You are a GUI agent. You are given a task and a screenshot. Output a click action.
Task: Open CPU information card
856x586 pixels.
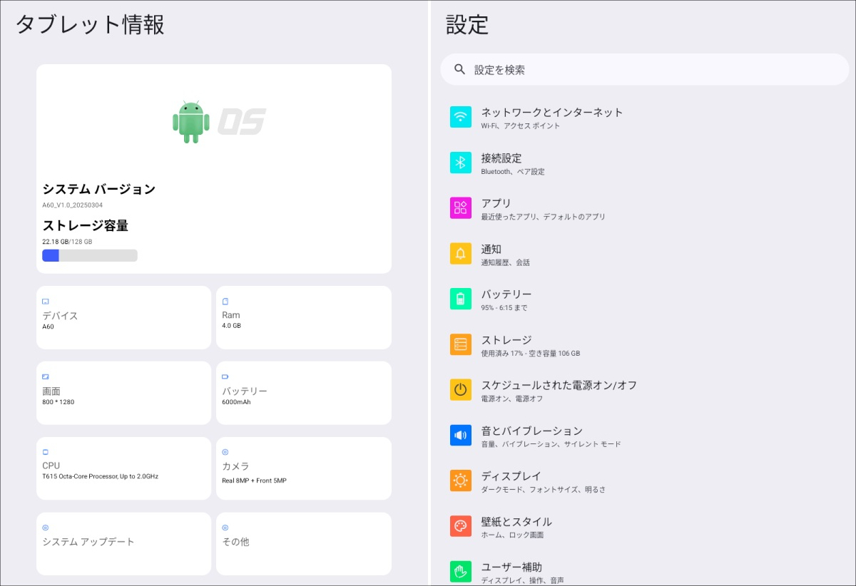pos(123,468)
